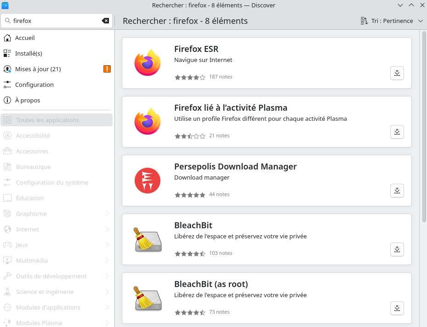Expand the Jeux category chevron
Image resolution: width=427 pixels, height=327 pixels.
(107, 245)
